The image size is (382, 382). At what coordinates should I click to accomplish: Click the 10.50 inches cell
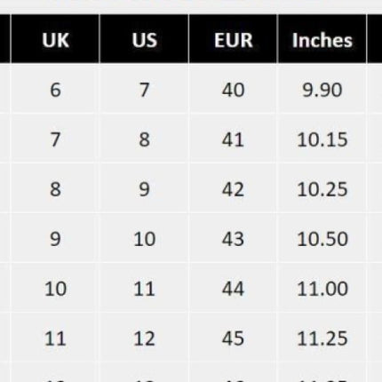point(322,239)
